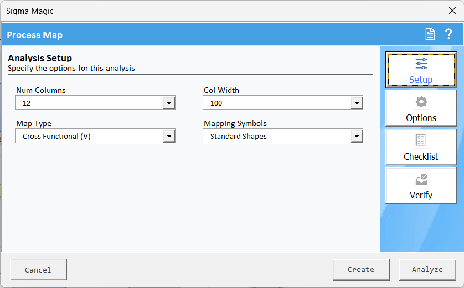Open the Mapping Symbols dropdown arrow
Screen dimensions: 464x288
(x=357, y=136)
